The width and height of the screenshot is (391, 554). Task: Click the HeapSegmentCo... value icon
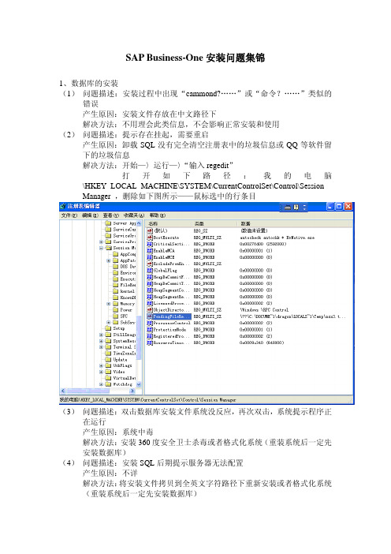(150, 290)
